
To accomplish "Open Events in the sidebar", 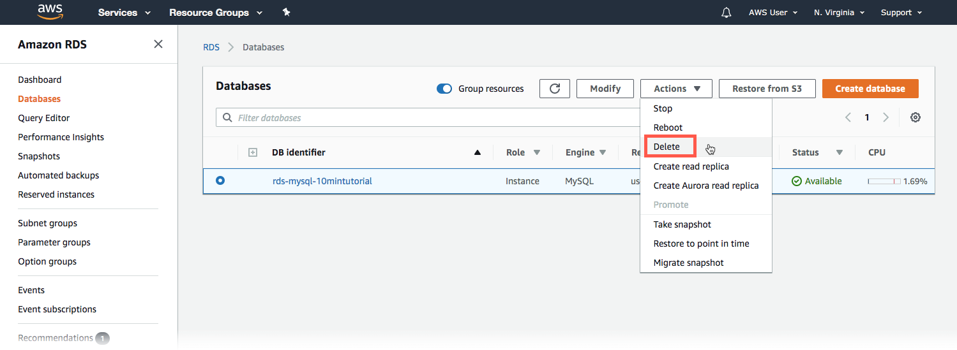I will coord(31,290).
